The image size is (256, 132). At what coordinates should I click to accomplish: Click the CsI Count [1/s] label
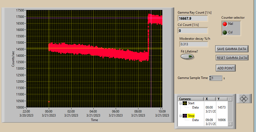[188, 25]
